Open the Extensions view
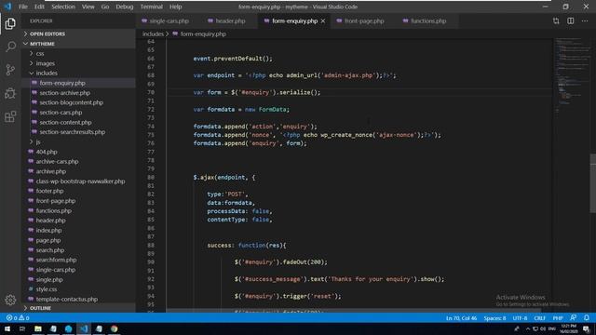Screen dimensions: 596x335 tap(10, 116)
